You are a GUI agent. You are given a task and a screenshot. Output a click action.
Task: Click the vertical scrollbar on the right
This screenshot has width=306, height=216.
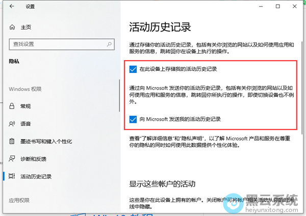coord(302,76)
